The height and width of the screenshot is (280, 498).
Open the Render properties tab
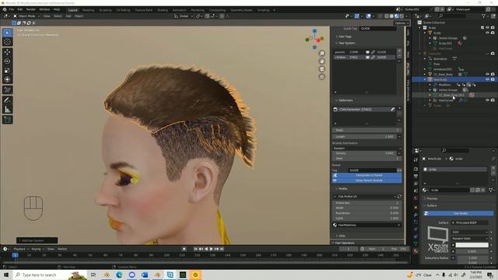pos(416,170)
